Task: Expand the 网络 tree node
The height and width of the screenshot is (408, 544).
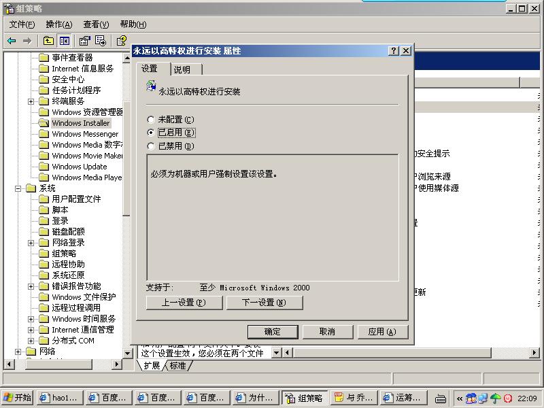Action: pos(18,352)
